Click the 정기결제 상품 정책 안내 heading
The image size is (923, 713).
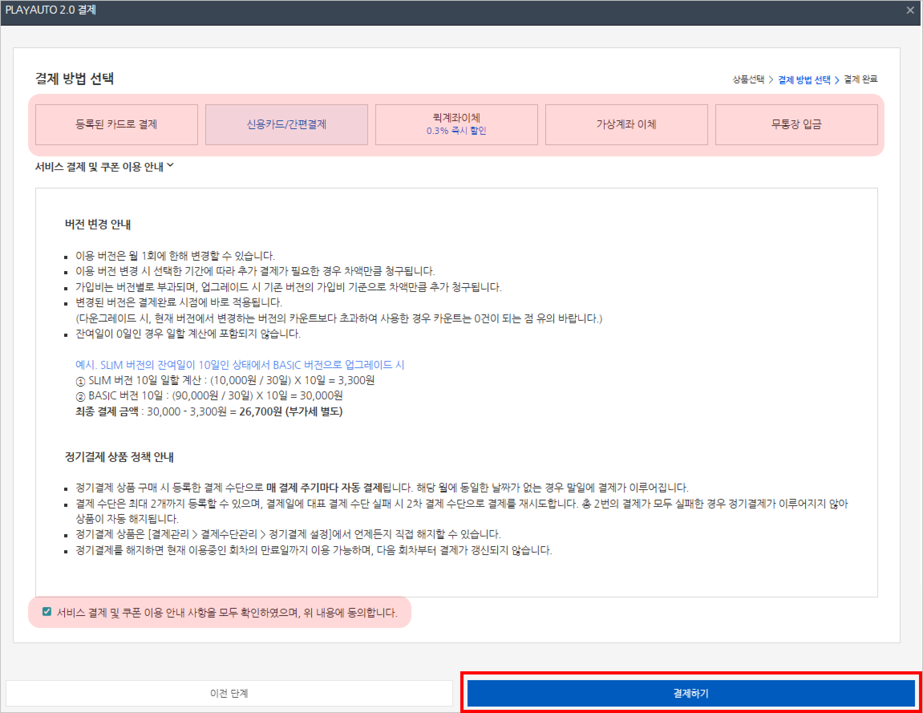click(x=119, y=457)
